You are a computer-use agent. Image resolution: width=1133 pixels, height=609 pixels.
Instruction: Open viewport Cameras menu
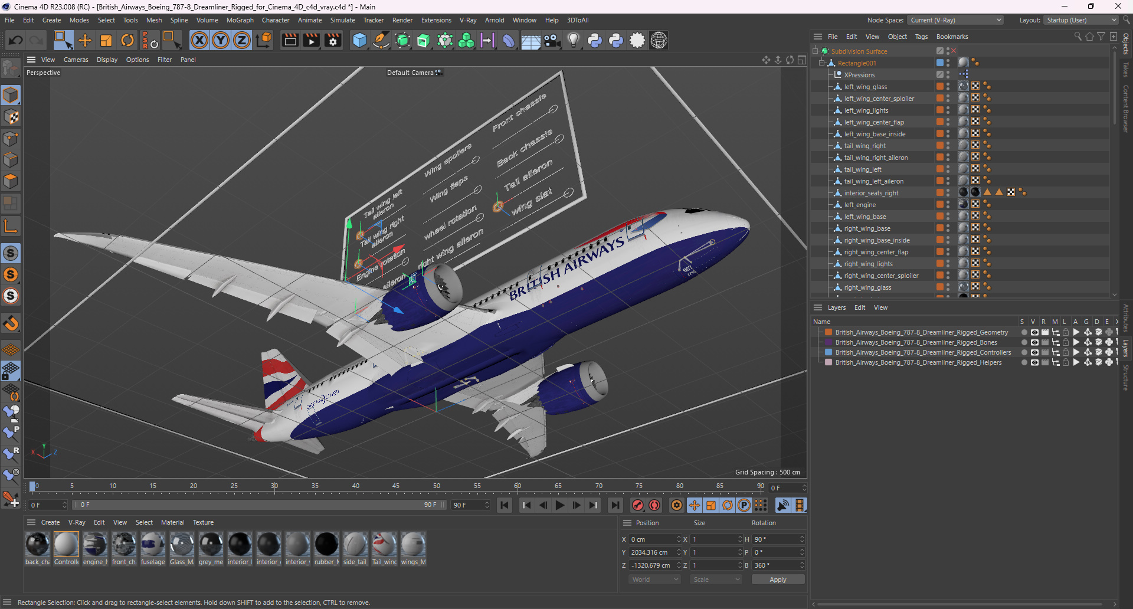[x=76, y=60]
